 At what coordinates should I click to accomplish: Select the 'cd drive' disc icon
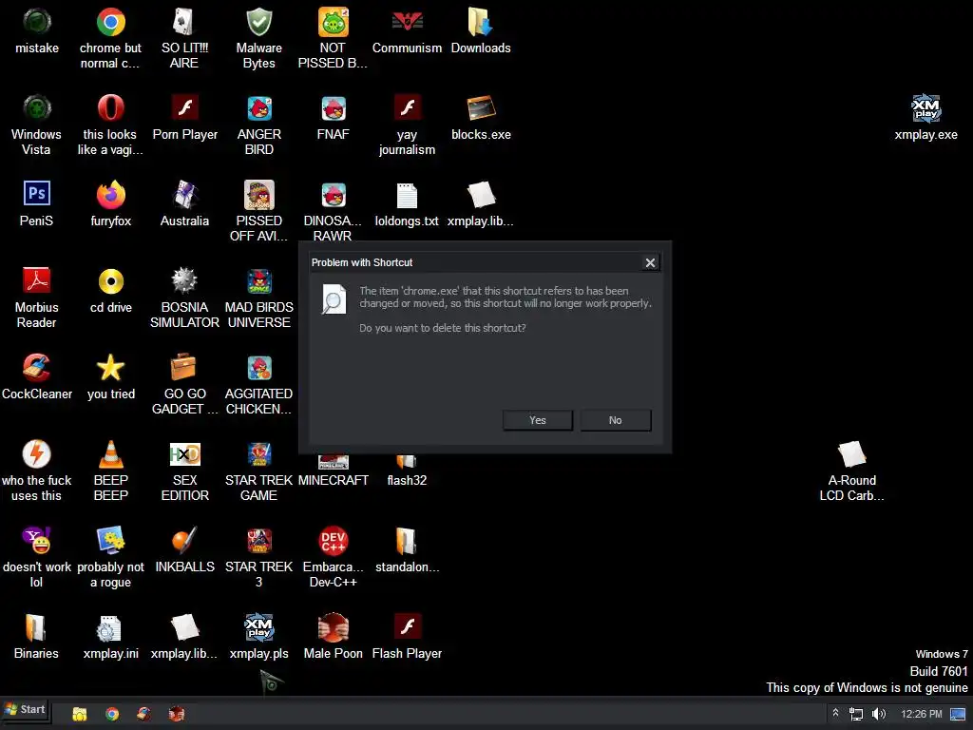pyautogui.click(x=110, y=292)
